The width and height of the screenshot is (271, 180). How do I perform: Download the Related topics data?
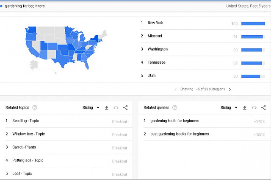click(107, 108)
